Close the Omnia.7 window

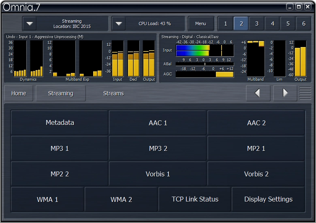click(x=308, y=7)
